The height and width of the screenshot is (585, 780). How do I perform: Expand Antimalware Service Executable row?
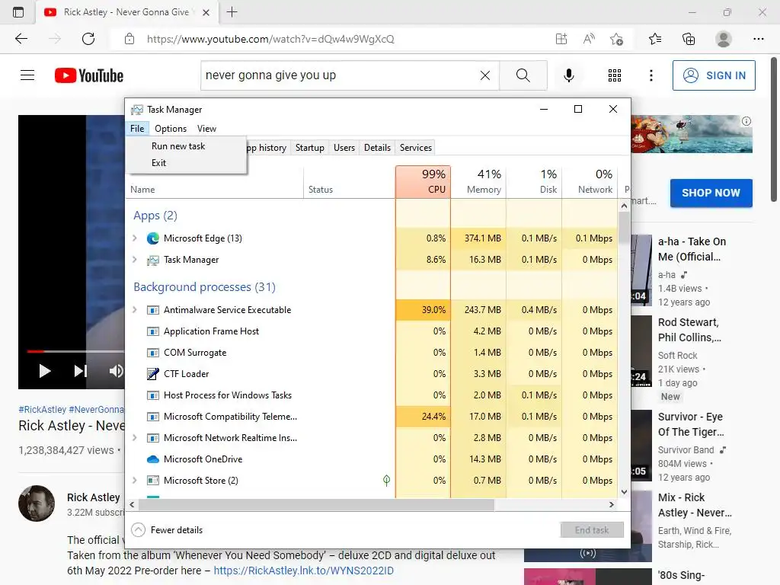[134, 310]
